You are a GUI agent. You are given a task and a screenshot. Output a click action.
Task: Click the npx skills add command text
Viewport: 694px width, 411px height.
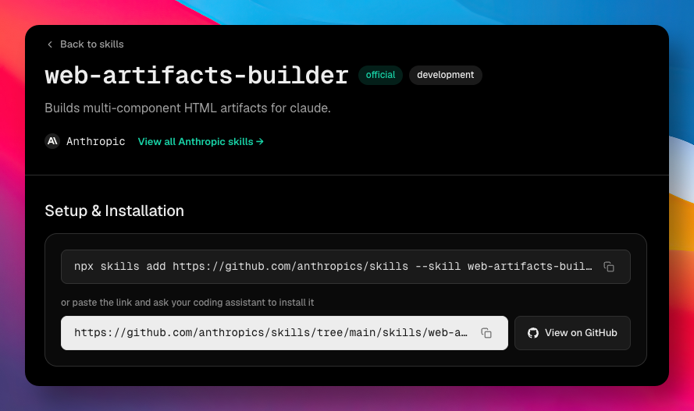(333, 267)
